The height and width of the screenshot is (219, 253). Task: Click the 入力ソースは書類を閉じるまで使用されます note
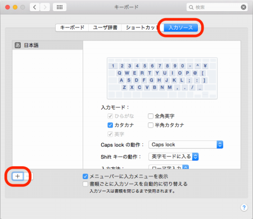[132, 191]
